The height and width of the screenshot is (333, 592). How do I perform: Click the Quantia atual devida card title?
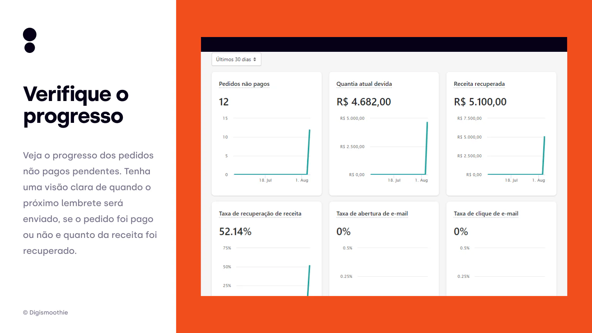[x=364, y=84]
